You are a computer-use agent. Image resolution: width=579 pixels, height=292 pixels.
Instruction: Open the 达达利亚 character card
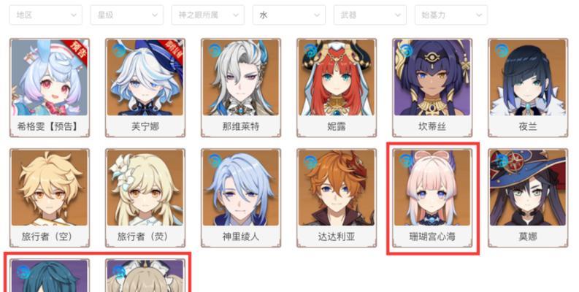(x=337, y=198)
